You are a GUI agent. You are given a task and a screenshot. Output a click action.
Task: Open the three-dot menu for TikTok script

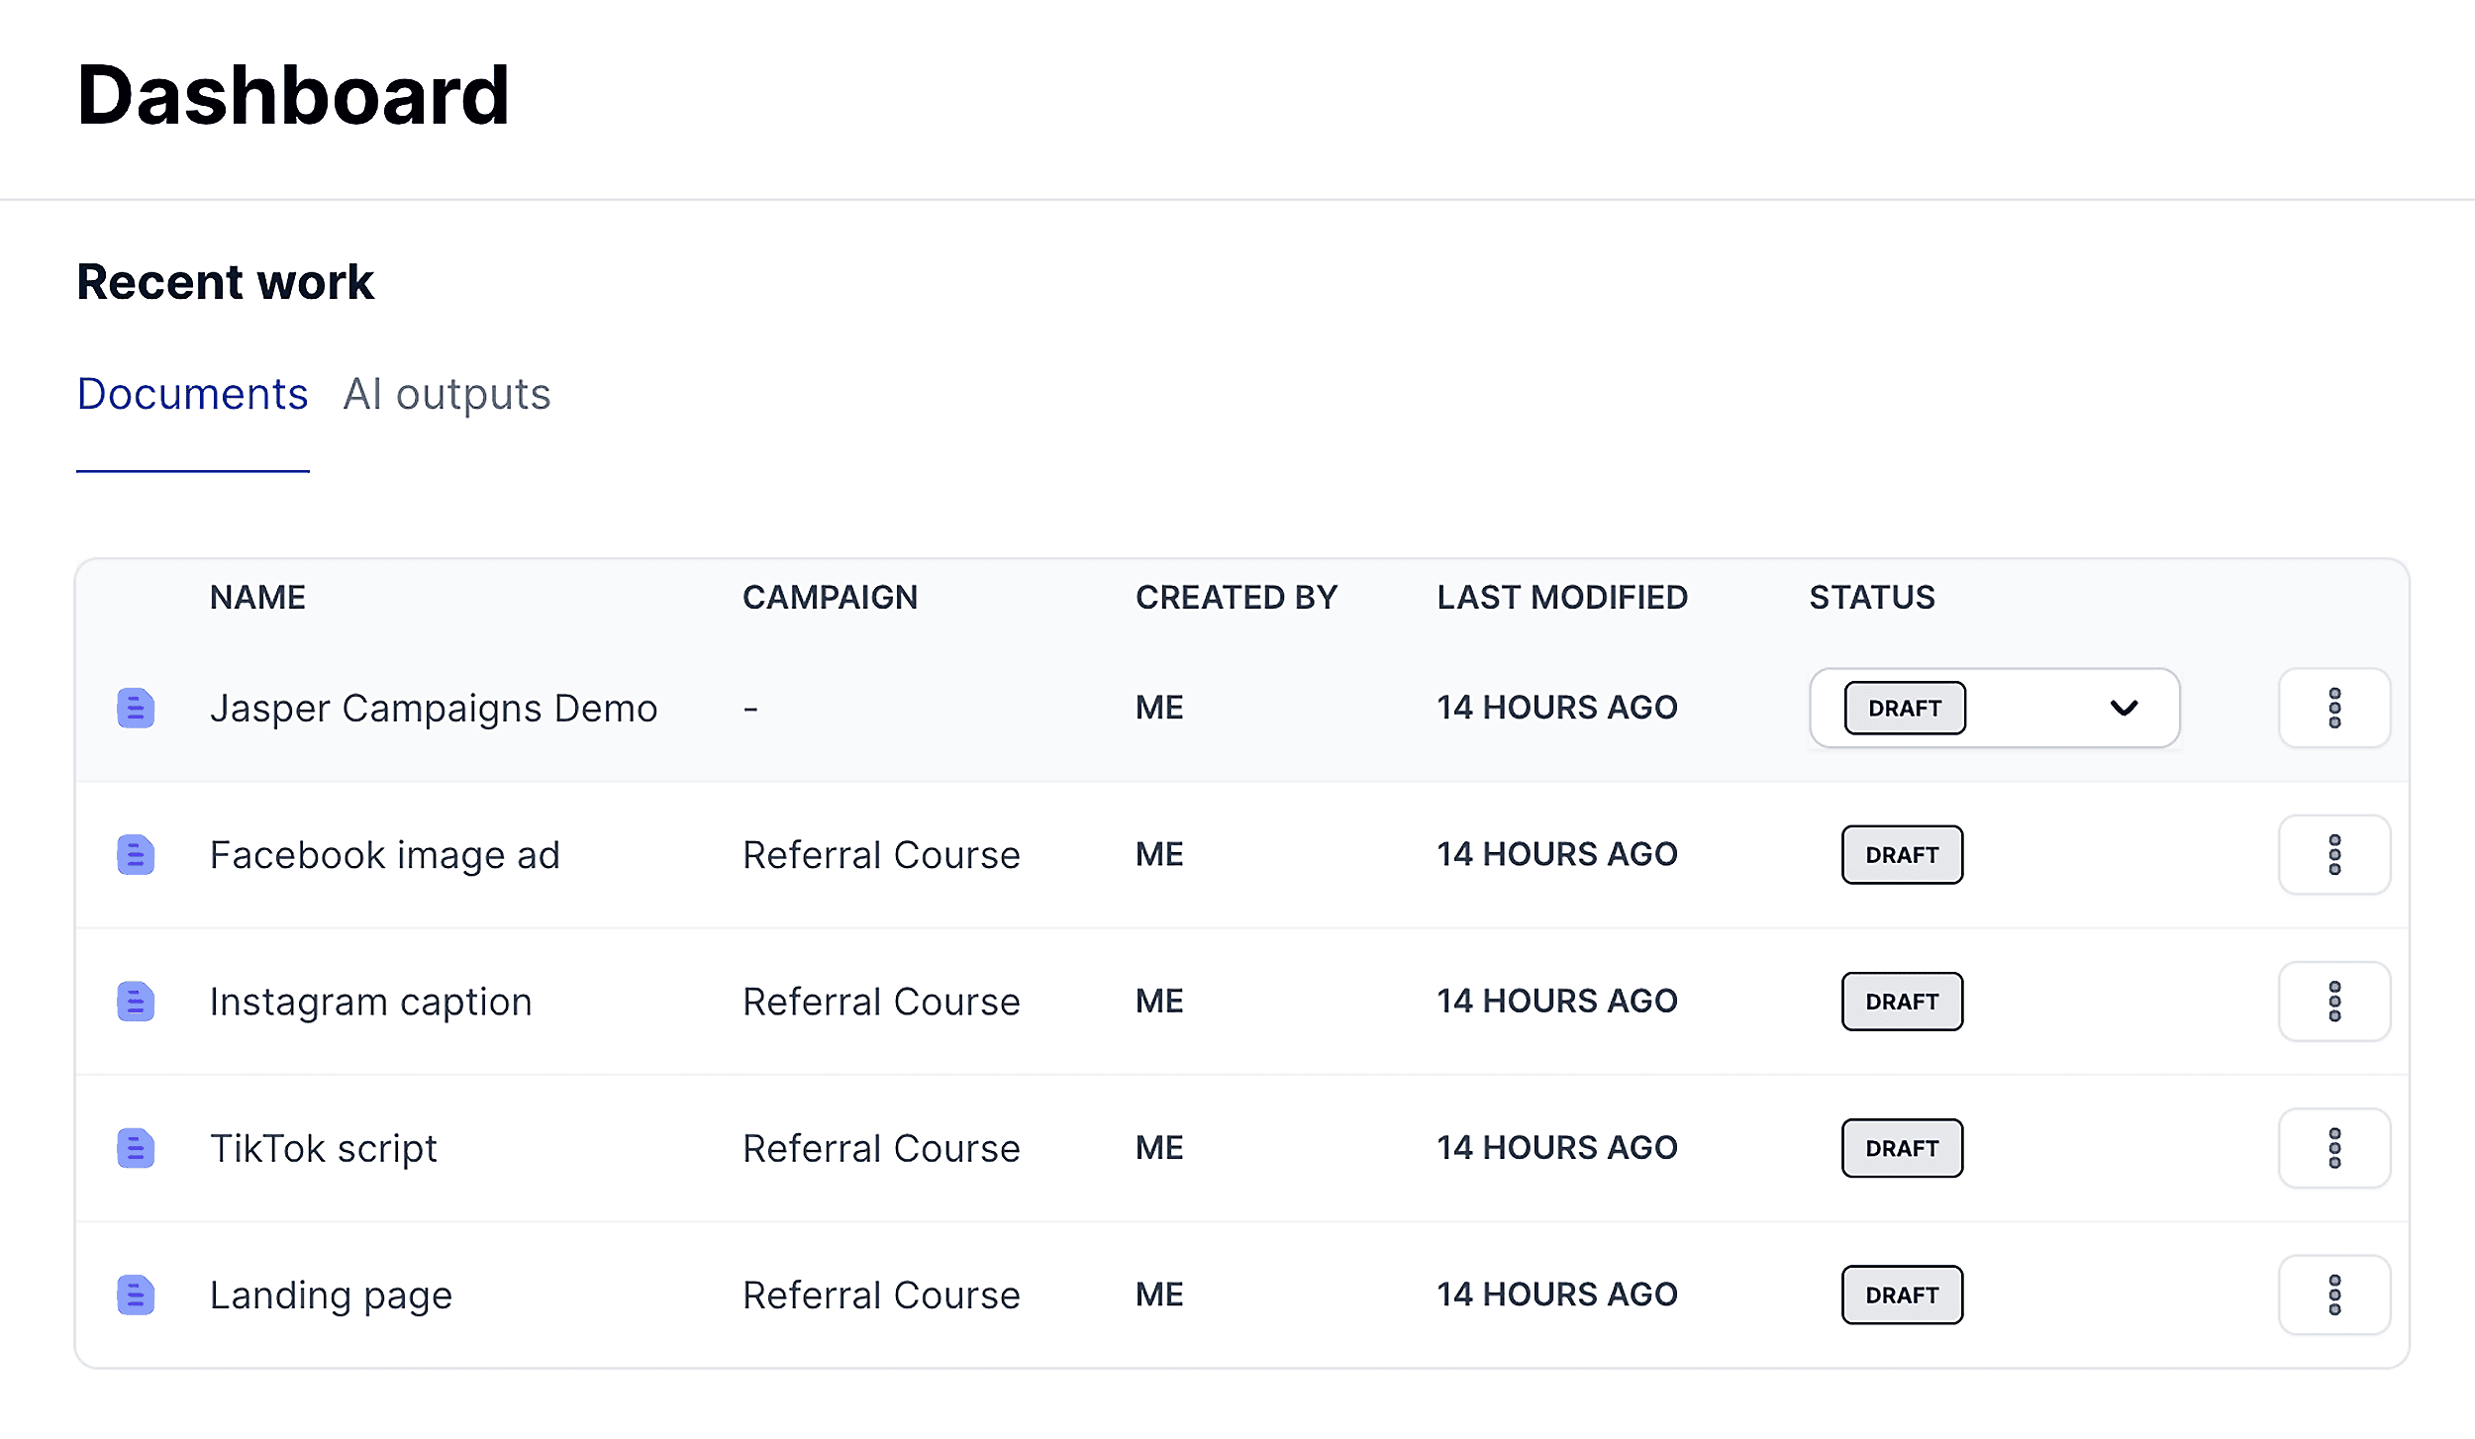click(2334, 1147)
